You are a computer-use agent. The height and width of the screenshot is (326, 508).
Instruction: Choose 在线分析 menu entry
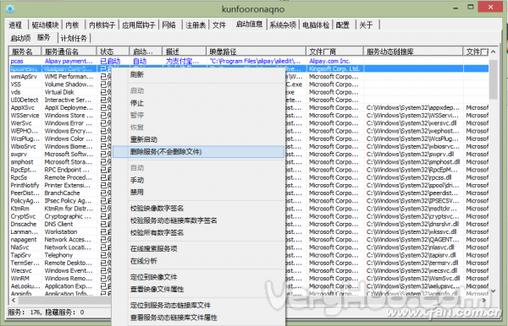198,261
